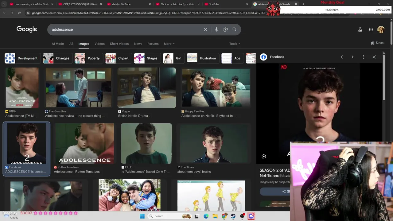Open Rotten Tomatoes Adolescence image
Image resolution: width=393 pixels, height=221 pixels.
84,143
